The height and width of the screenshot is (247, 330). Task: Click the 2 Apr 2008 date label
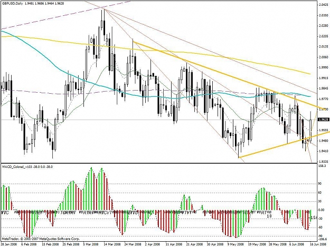tap(153, 244)
